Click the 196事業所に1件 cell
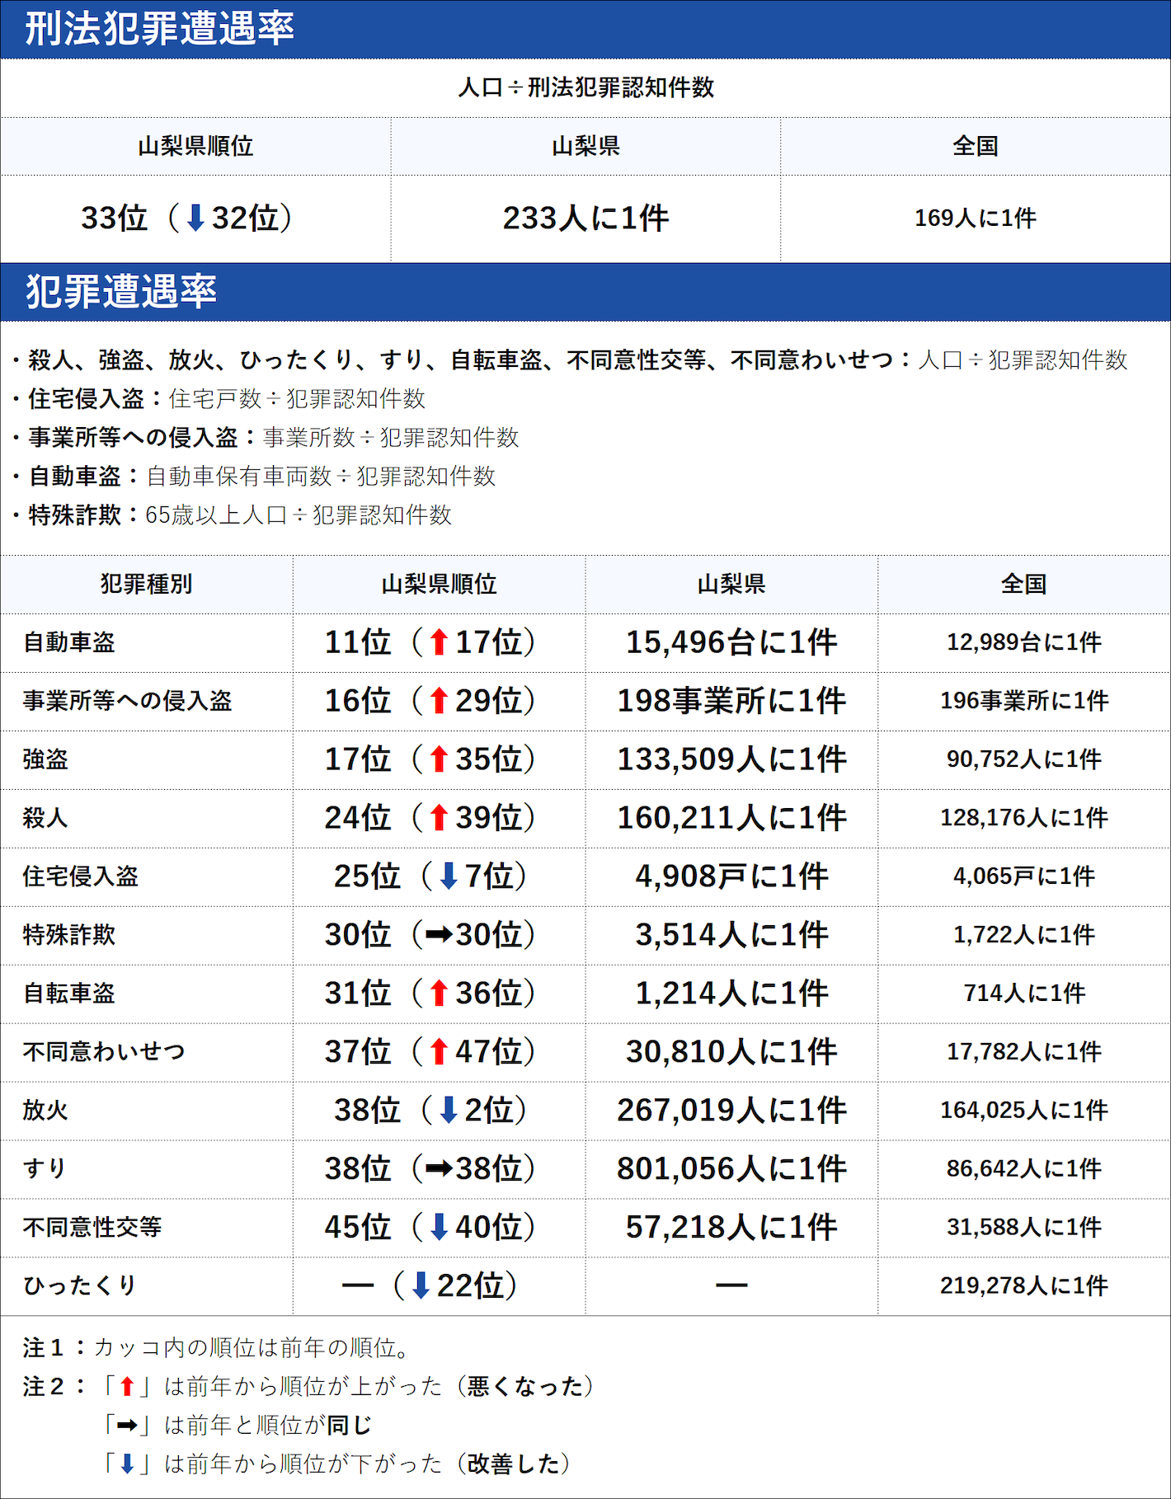Screen dimensions: 1171x1499 (x=1024, y=701)
